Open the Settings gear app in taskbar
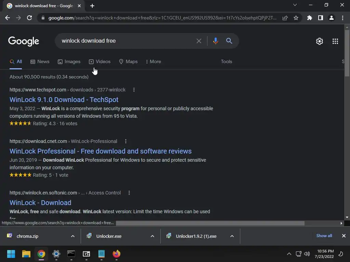Image resolution: width=350 pixels, height=262 pixels. [x=56, y=254]
